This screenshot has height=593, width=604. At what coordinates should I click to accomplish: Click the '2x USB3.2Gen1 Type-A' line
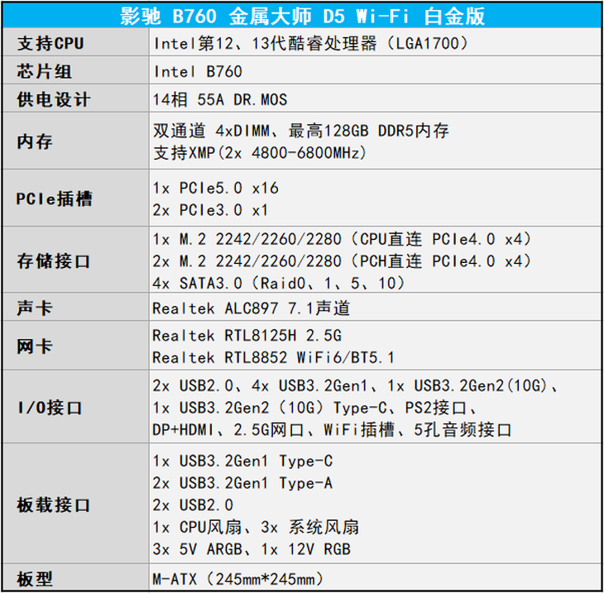(242, 483)
